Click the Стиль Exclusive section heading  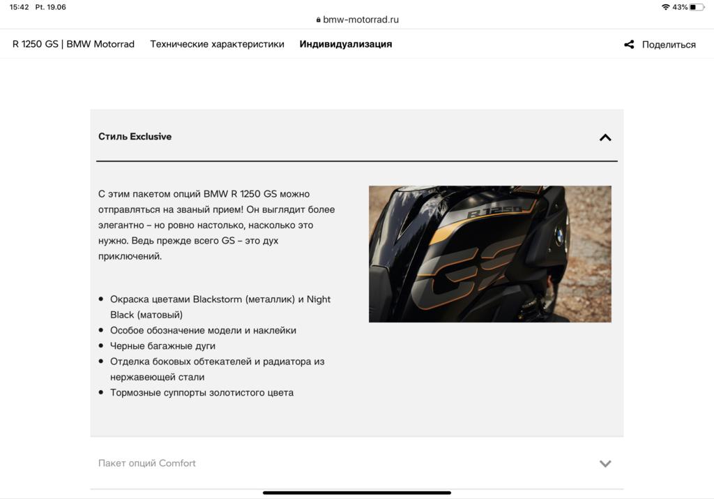point(135,137)
